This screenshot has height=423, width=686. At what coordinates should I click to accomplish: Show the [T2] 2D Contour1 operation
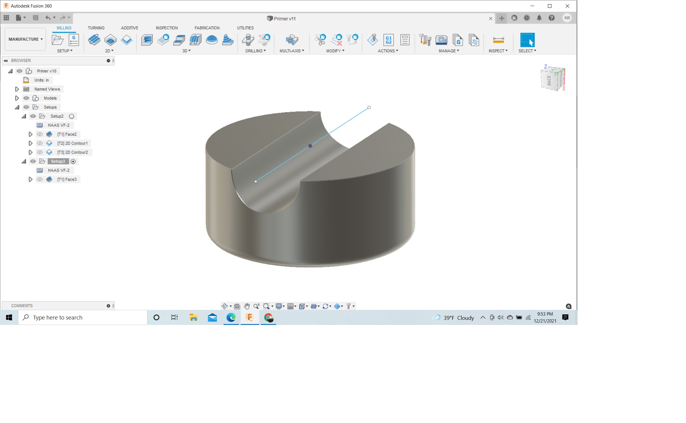pos(40,143)
